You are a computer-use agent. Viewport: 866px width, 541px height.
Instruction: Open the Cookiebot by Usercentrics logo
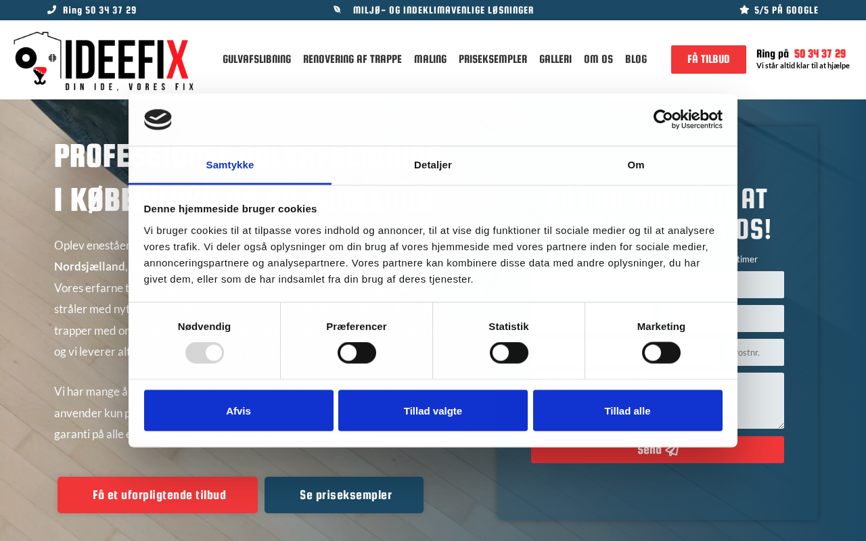(687, 120)
